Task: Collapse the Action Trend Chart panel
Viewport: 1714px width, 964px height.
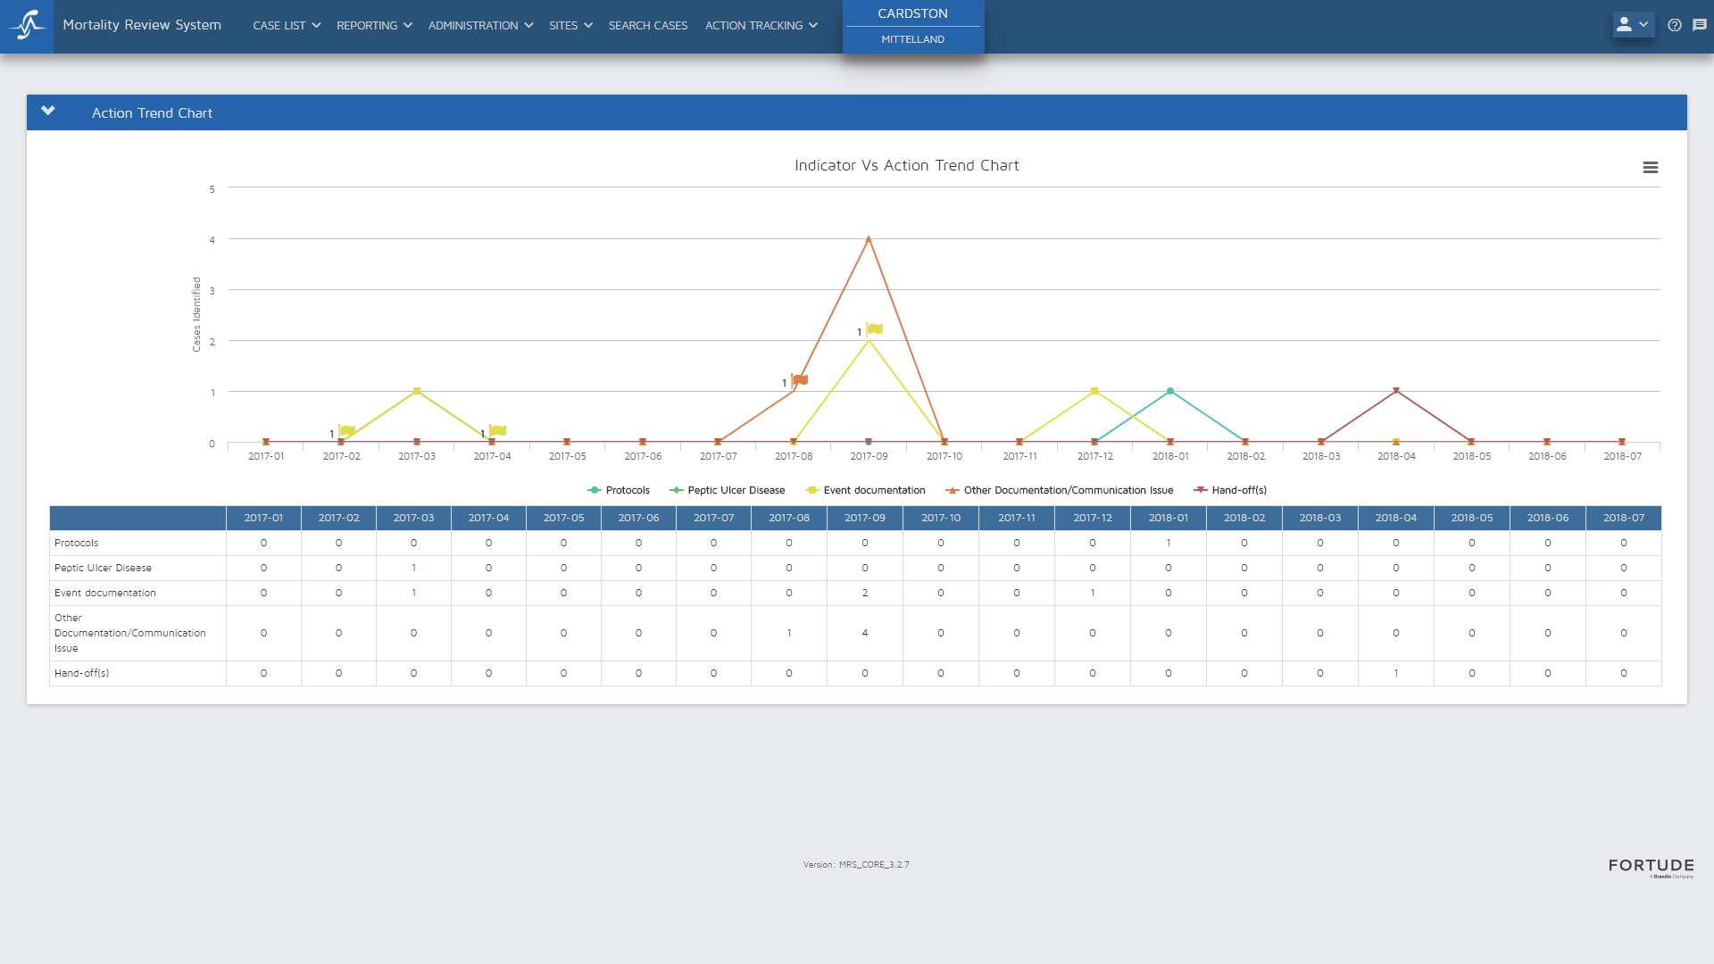Action: 48,112
